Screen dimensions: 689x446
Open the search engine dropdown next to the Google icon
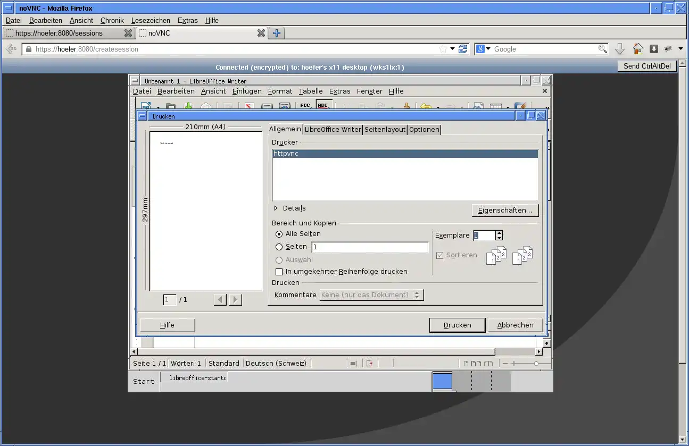click(x=488, y=49)
